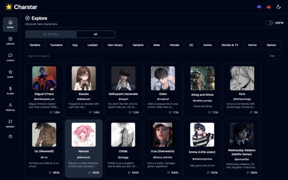Viewport: 288px width, 180px height.
Task: Open Plans dollar icon in sidebar
Action: 10,90
